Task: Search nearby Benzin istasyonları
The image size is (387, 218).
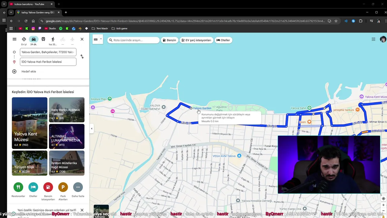Action: 48,191
